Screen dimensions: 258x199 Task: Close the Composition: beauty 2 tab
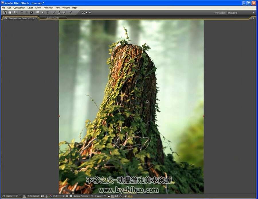pos(36,18)
